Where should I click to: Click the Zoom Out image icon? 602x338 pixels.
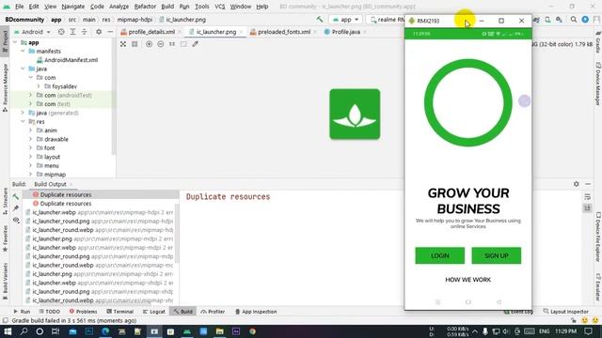tap(161, 44)
